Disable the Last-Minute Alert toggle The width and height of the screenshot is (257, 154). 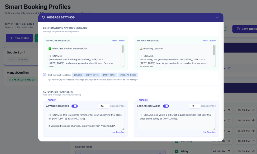coord(166,106)
